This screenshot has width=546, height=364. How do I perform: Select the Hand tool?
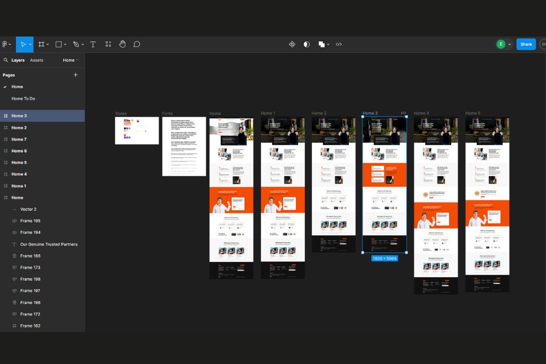click(x=122, y=44)
